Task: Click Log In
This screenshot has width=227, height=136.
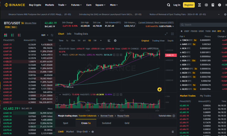Action: [x=177, y=5]
